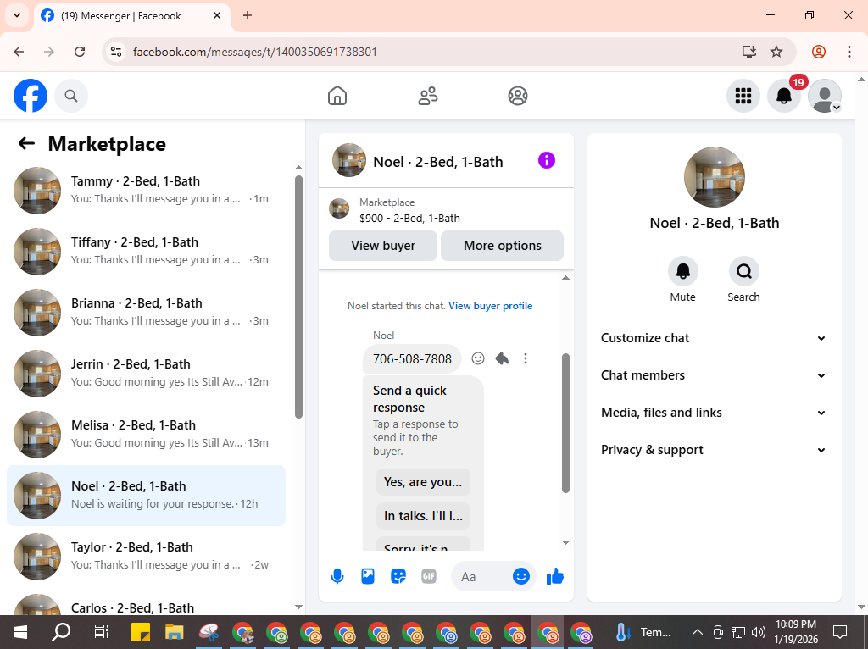Click back arrow beside Marketplace heading

pos(26,144)
